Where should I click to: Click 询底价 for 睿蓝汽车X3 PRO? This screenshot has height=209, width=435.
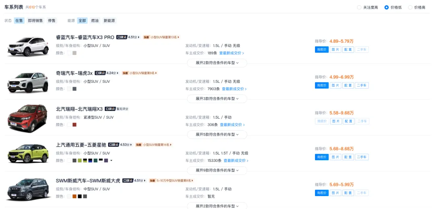click(x=322, y=50)
